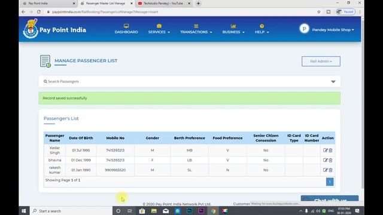
Task: Open the Business dropdown menu
Action: [x=233, y=29]
